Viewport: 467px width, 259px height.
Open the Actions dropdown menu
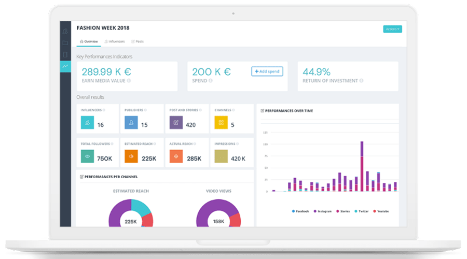tap(392, 29)
